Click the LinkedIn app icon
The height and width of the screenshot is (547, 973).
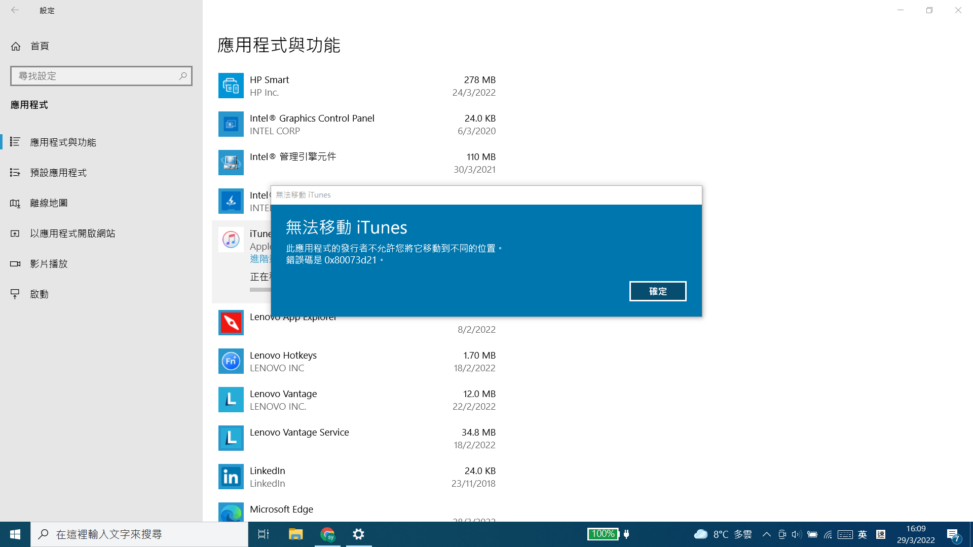(x=231, y=477)
